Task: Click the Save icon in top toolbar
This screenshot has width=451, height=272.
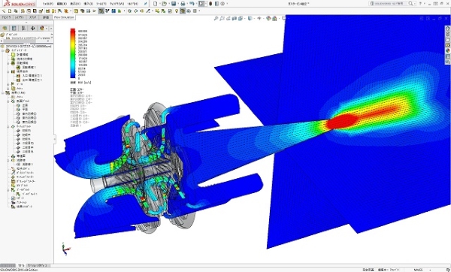Action: click(x=174, y=4)
